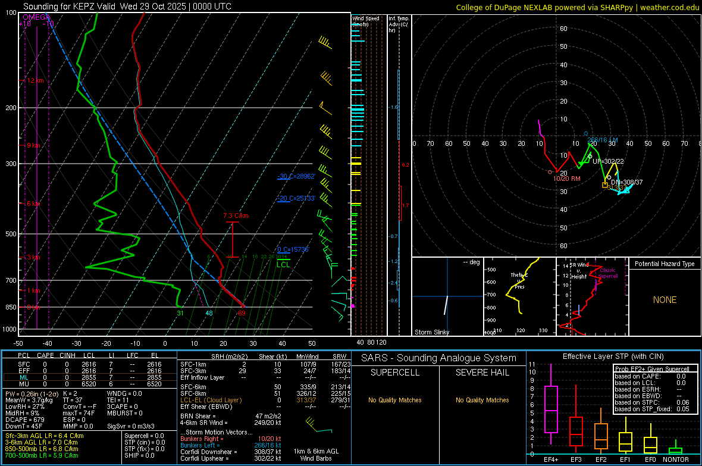Click the CAPE column header
The image size is (702, 466).
(x=45, y=355)
